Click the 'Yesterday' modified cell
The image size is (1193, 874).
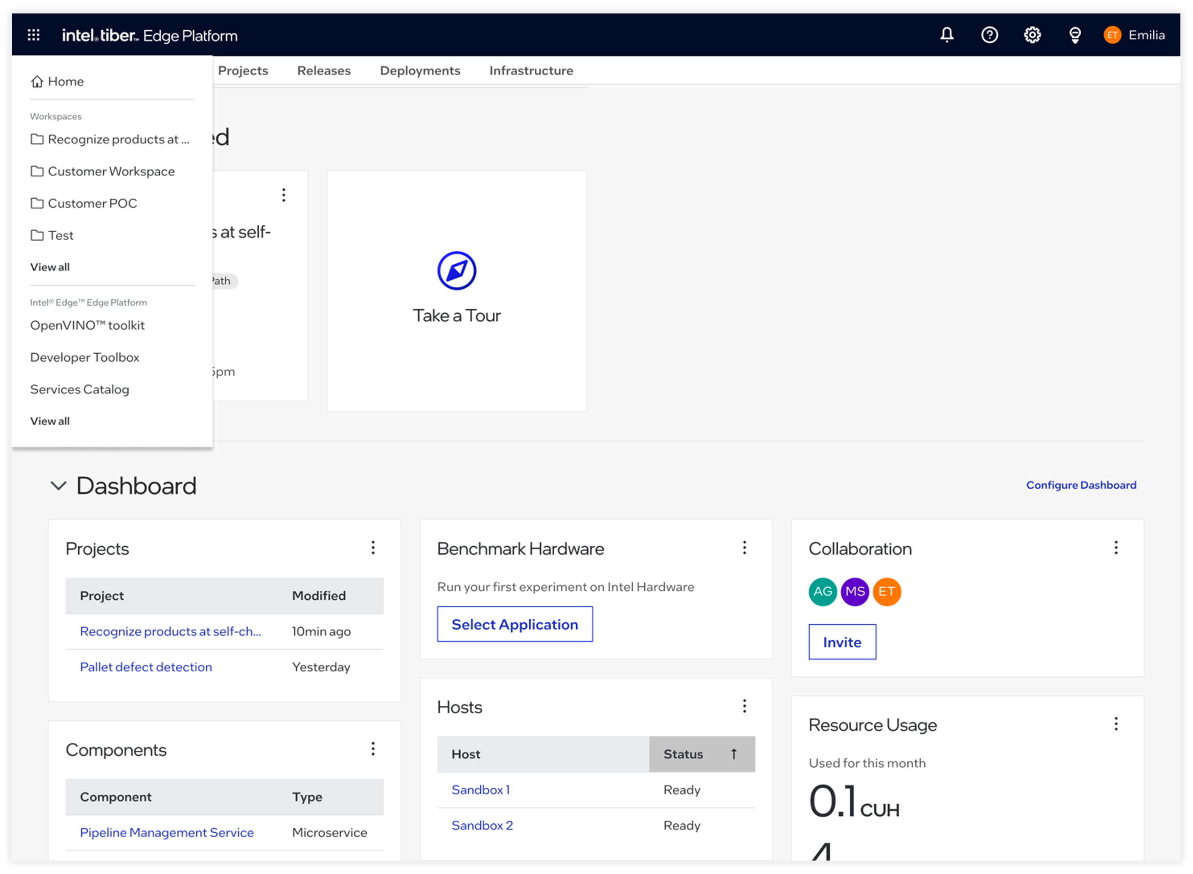click(320, 667)
